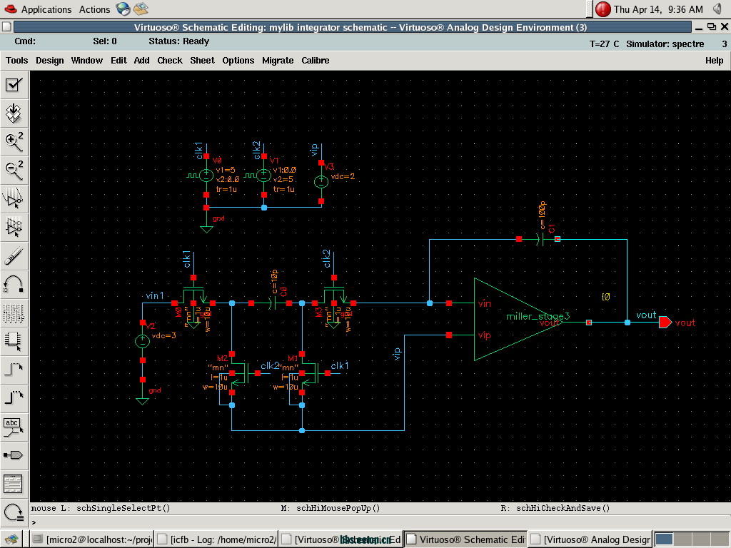The height and width of the screenshot is (548, 731).
Task: Select voltage source V3 with vdc=2
Action: click(x=321, y=182)
